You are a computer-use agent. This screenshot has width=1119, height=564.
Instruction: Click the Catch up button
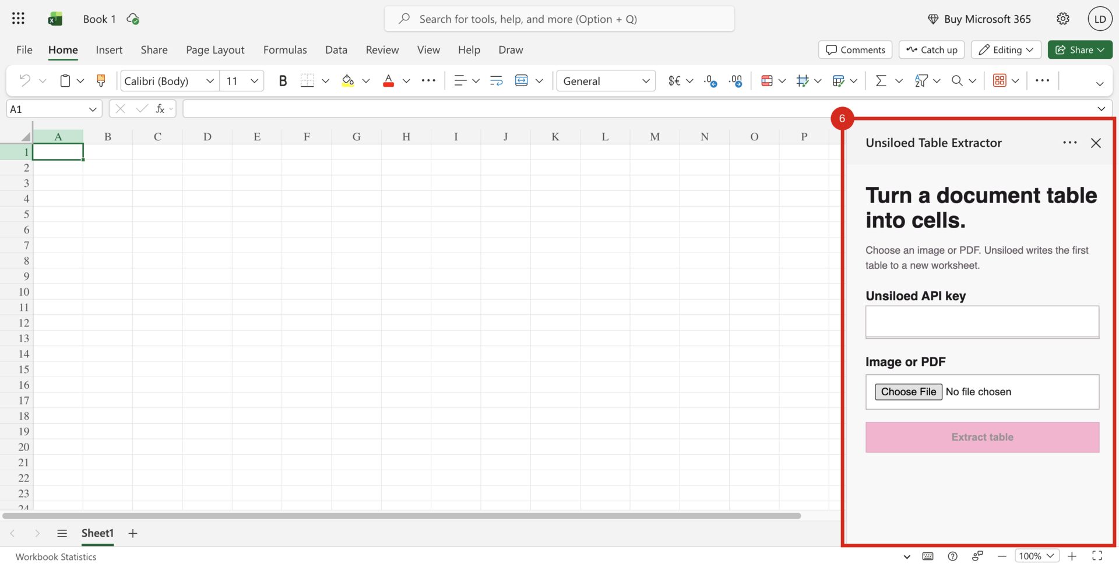pyautogui.click(x=931, y=49)
